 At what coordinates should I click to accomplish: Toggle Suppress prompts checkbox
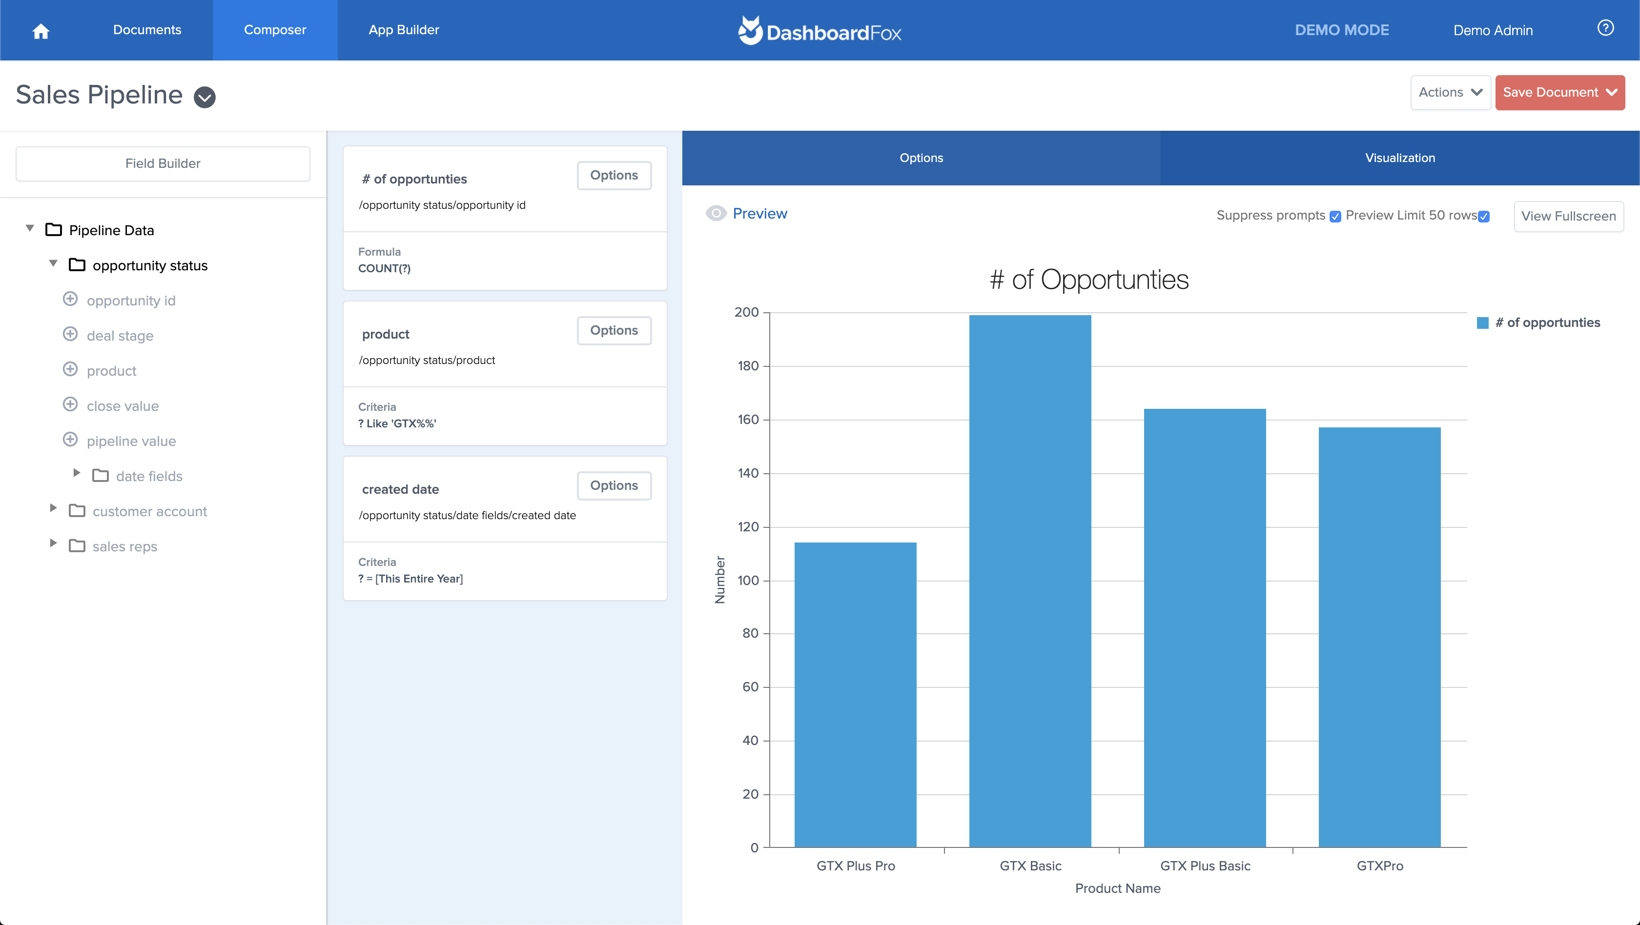click(x=1335, y=216)
